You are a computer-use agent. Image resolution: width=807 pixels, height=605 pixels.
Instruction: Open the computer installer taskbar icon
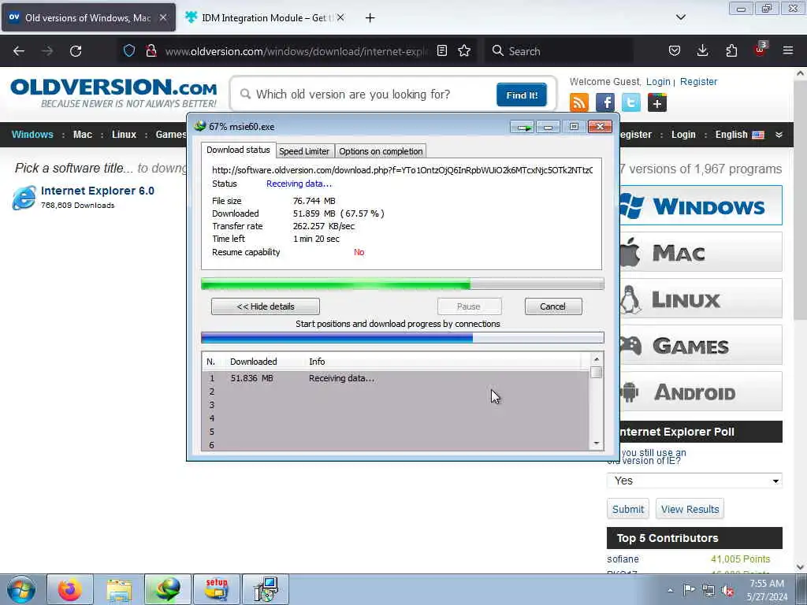pyautogui.click(x=265, y=589)
